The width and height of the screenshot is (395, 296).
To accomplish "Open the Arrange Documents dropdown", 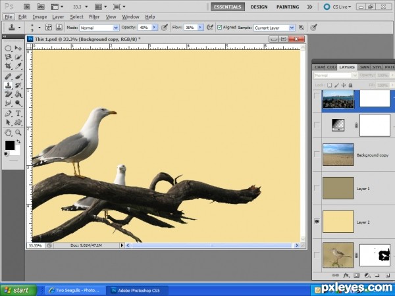I will [x=101, y=7].
